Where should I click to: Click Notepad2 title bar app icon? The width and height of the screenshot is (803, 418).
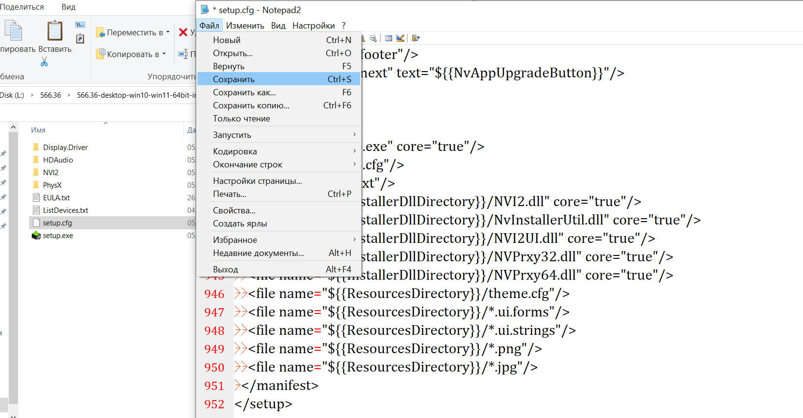pos(205,10)
